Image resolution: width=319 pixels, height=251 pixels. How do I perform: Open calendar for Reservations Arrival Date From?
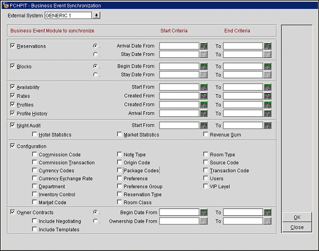204,46
